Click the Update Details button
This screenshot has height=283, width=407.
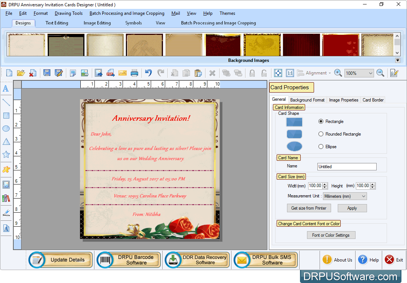pyautogui.click(x=61, y=260)
